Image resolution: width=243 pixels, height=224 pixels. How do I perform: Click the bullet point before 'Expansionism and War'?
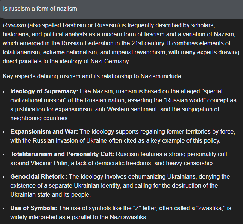pyautogui.click(x=4, y=132)
